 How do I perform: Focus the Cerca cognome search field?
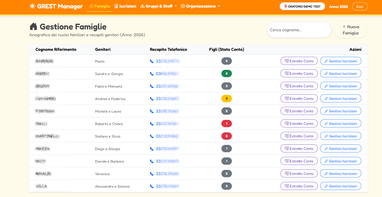click(299, 30)
